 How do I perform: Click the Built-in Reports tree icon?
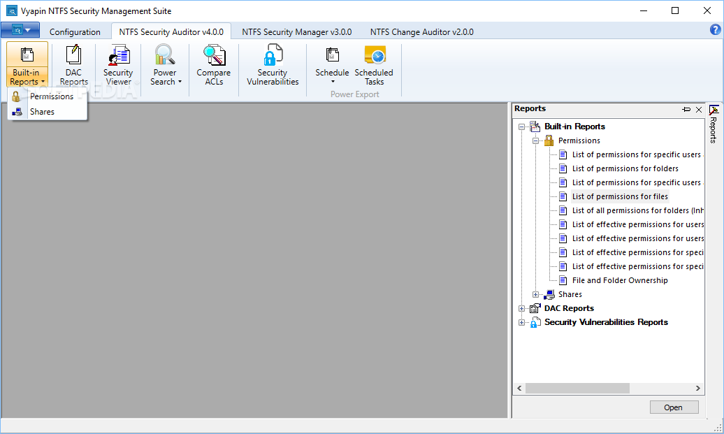point(535,126)
